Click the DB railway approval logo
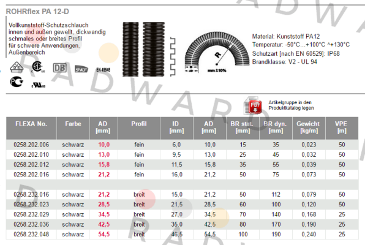This screenshot has height=245, width=365. tap(60, 68)
